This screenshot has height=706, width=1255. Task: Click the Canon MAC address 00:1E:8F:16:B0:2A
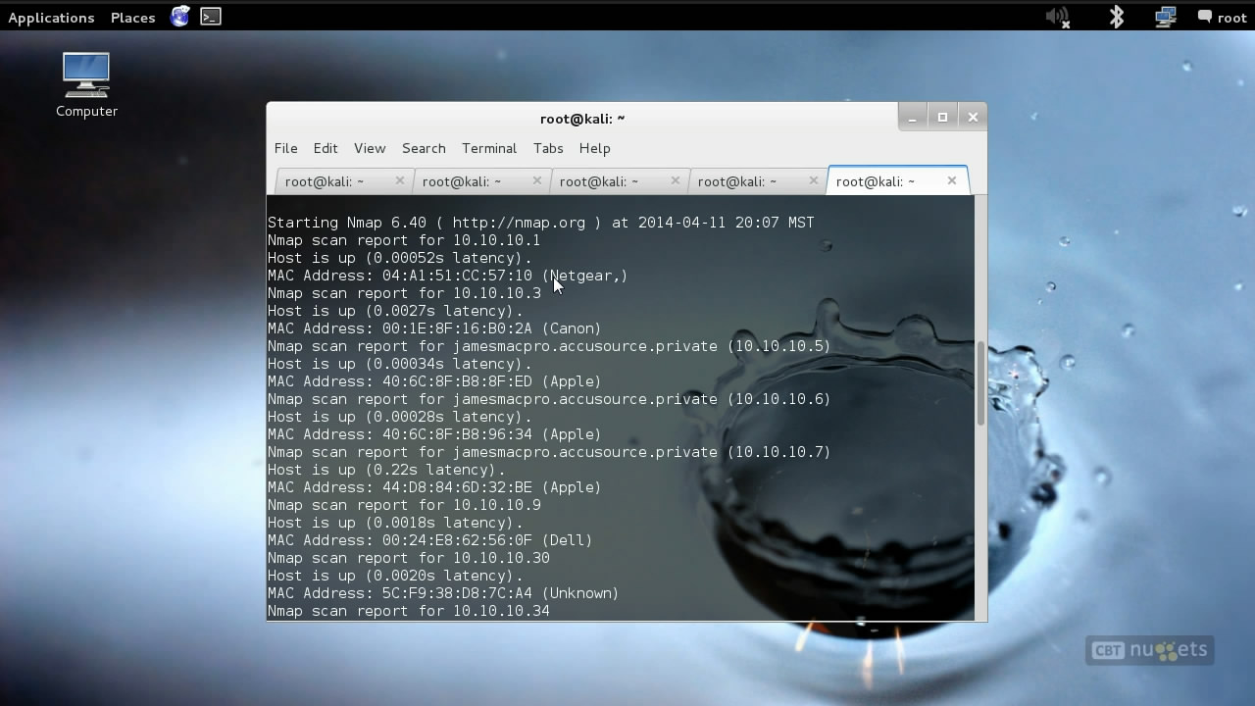coord(457,328)
